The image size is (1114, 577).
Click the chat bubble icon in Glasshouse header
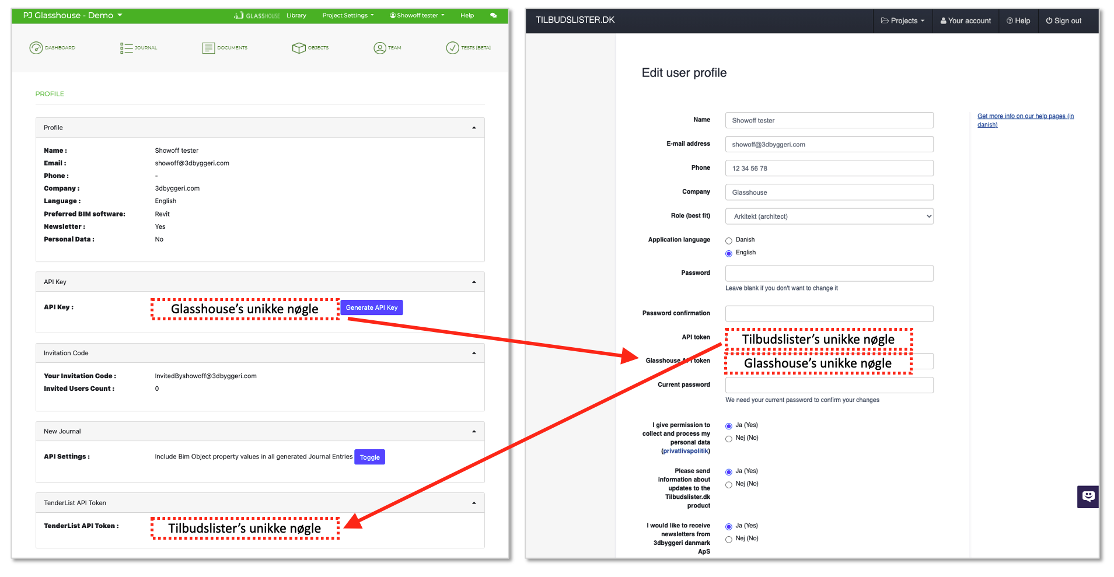pyautogui.click(x=493, y=16)
